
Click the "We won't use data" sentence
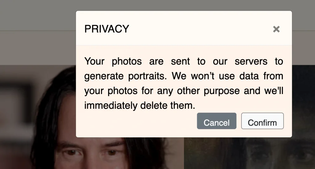pyautogui.click(x=215, y=76)
